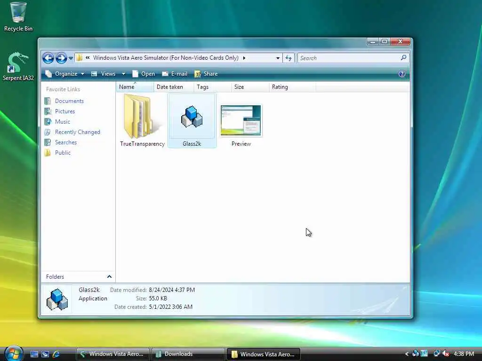Click Switch between windows quick launch icon
Viewport: 482px width, 361px height.
click(45, 354)
